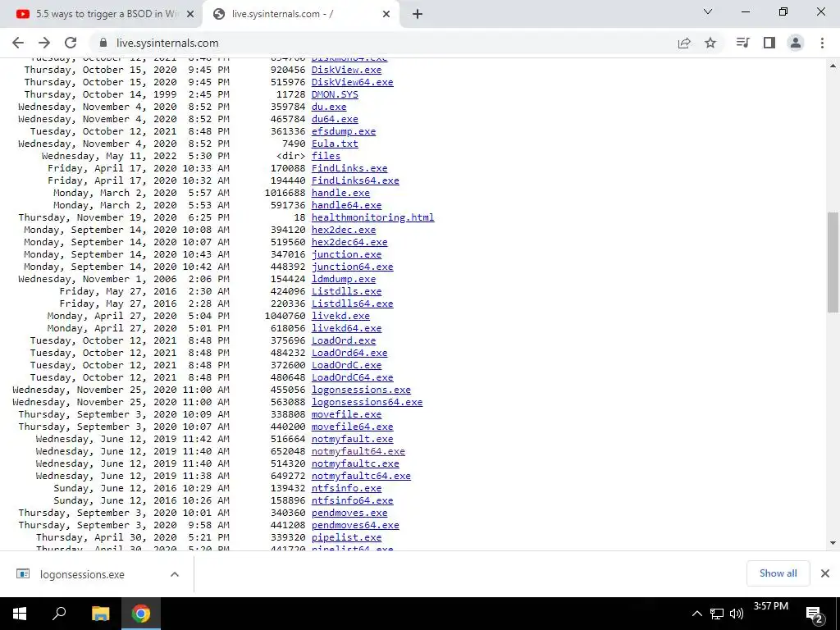Click the logonsessions.exe page link
This screenshot has height=630, width=840.
pyautogui.click(x=361, y=390)
